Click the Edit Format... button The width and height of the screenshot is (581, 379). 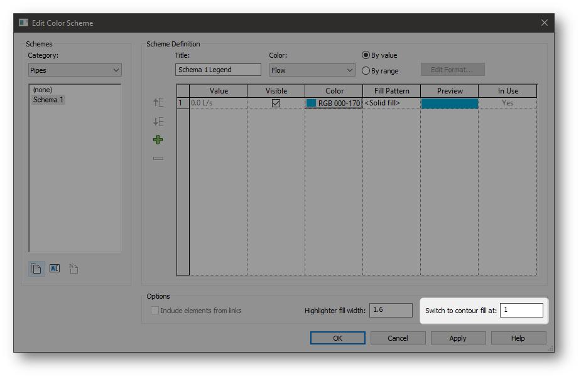(452, 70)
